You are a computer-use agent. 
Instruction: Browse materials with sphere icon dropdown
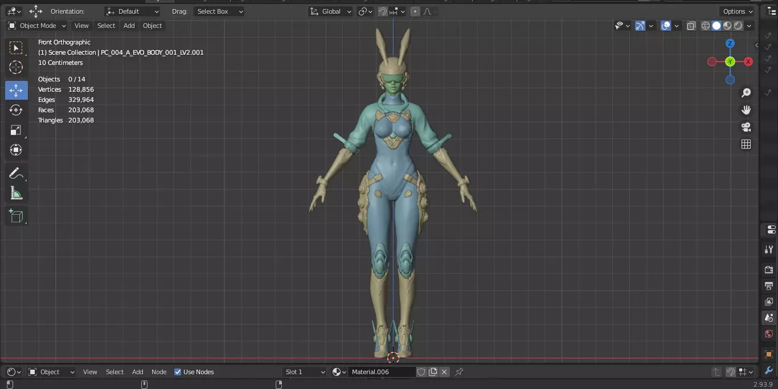(339, 372)
